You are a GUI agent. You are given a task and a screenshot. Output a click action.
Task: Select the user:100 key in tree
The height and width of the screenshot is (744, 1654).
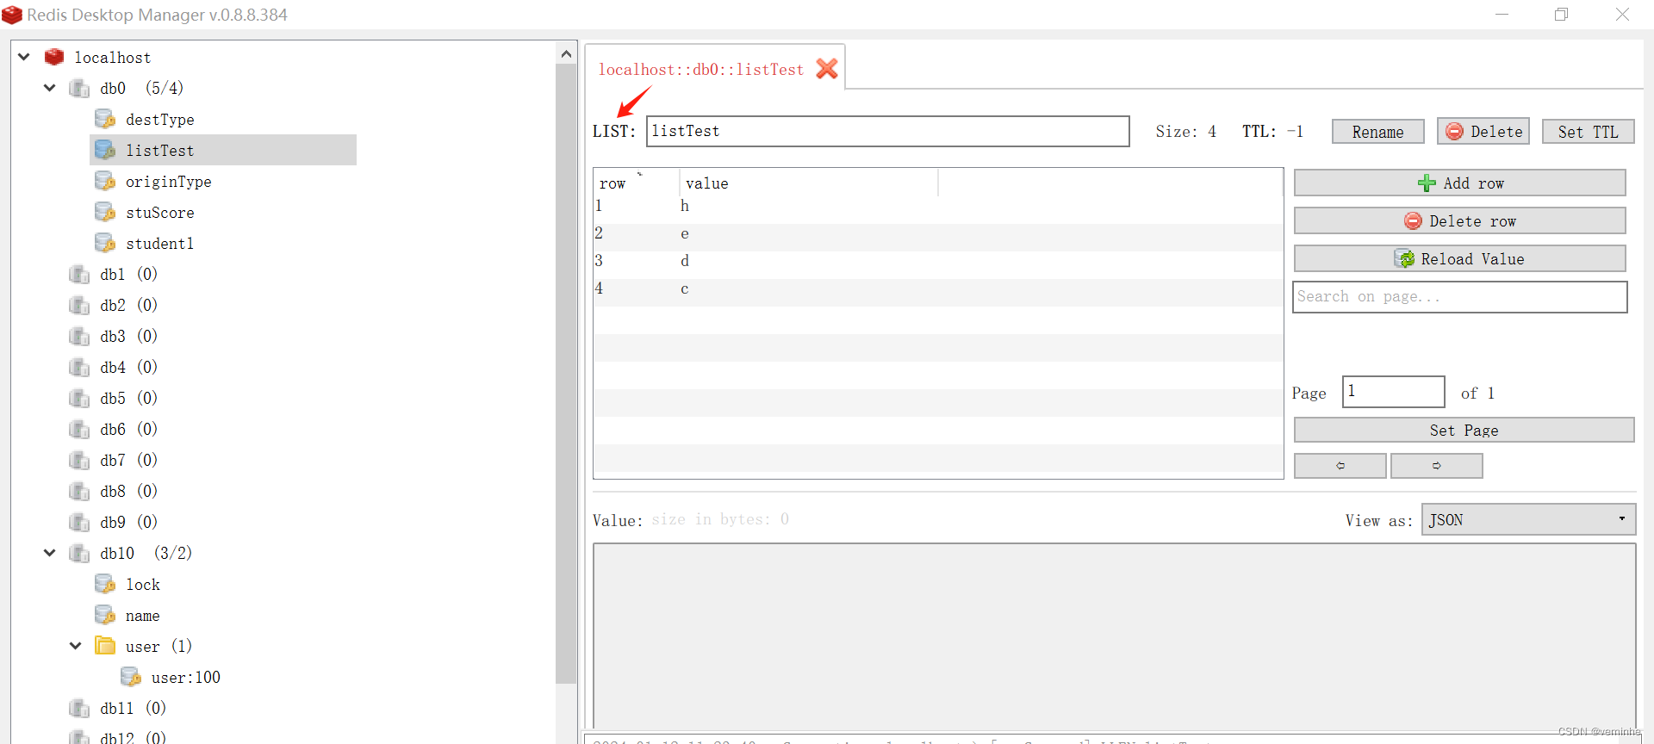(x=185, y=677)
